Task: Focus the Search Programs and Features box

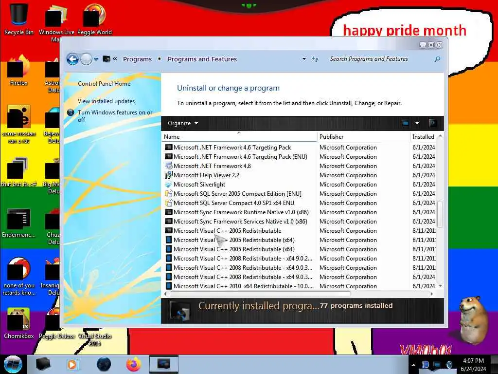Action: coord(380,59)
